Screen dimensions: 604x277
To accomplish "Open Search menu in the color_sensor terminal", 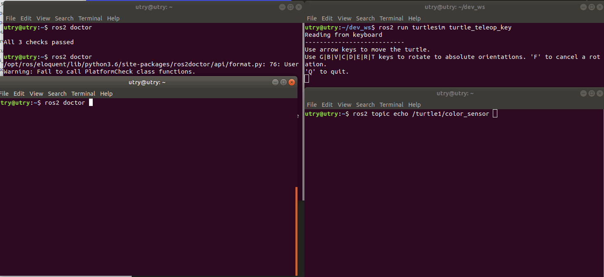I will [365, 105].
